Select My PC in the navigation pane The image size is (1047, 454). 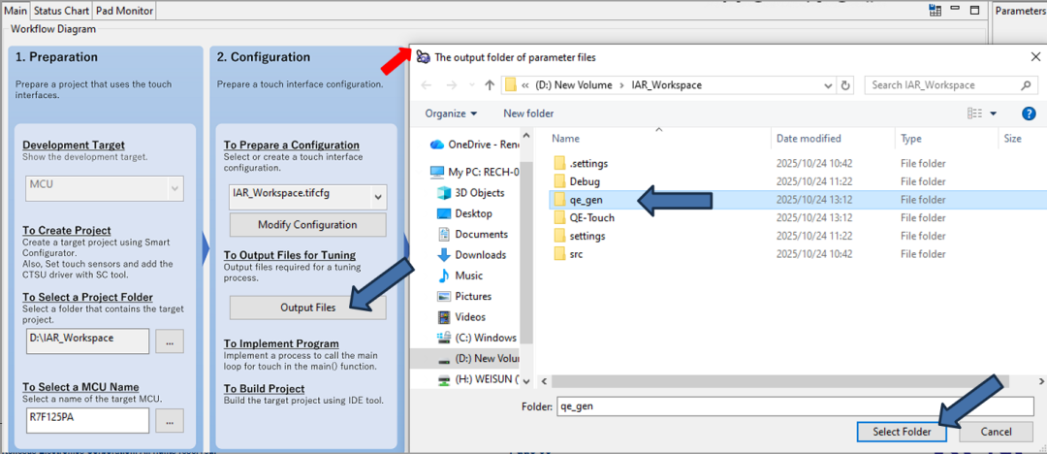click(x=475, y=172)
